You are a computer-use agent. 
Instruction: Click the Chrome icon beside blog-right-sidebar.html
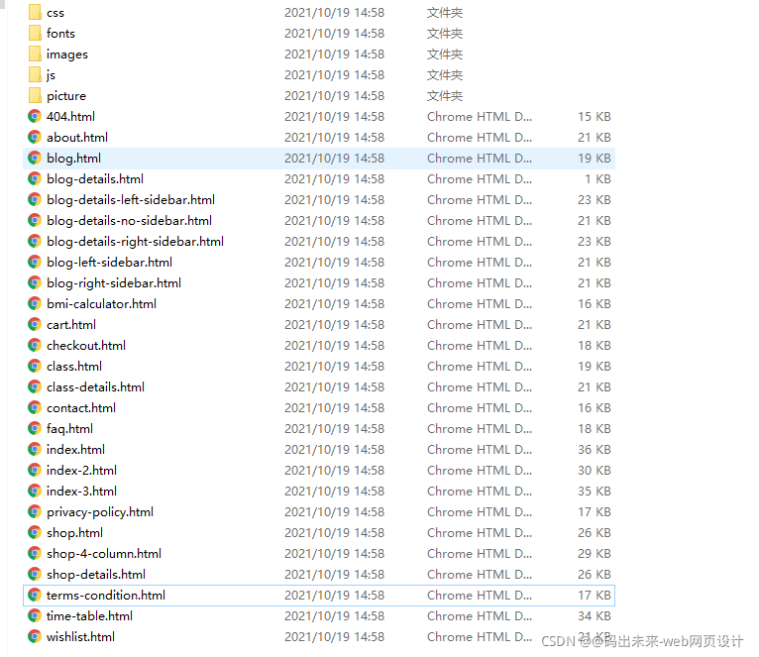click(35, 282)
